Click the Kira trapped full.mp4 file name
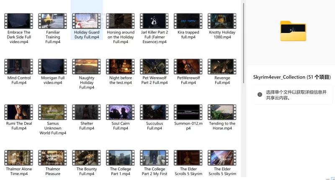The height and width of the screenshot is (180, 335). (x=188, y=35)
